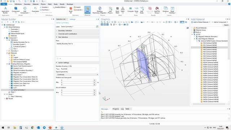Screen dimensions: 231x130
Task: Open the Rotating Machinery, Magnetic physics button
Action: point(100,10)
